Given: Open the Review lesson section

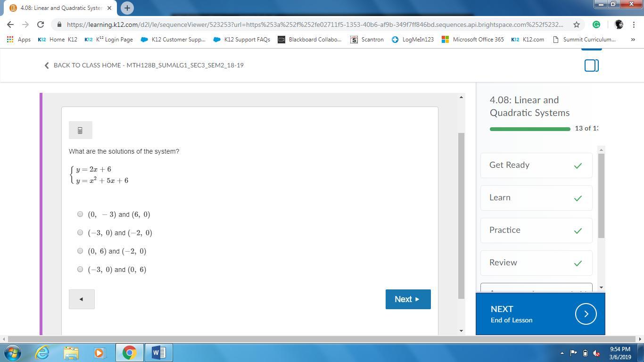Looking at the screenshot, I should pyautogui.click(x=537, y=263).
